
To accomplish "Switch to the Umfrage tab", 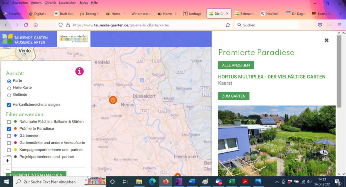I will point(192,14).
